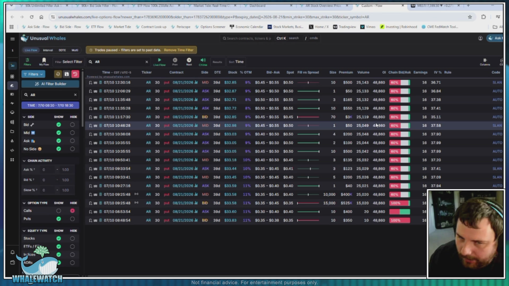Screen dimensions: 509x286
Task: Reload the page in browser
Action: click(32, 17)
